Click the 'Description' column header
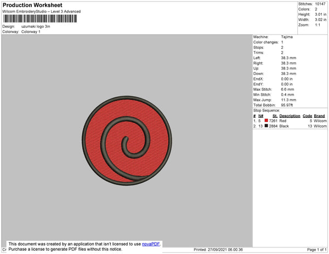The width and height of the screenshot is (329, 254). click(x=290, y=116)
